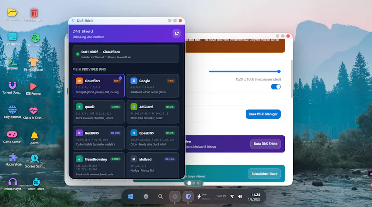The image size is (372, 207).
Task: Click Buka DNS Shield button
Action: point(266,144)
